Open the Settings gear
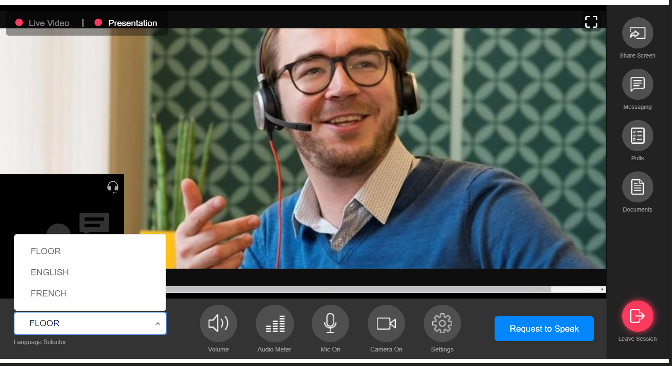This screenshot has width=672, height=366. click(x=442, y=323)
